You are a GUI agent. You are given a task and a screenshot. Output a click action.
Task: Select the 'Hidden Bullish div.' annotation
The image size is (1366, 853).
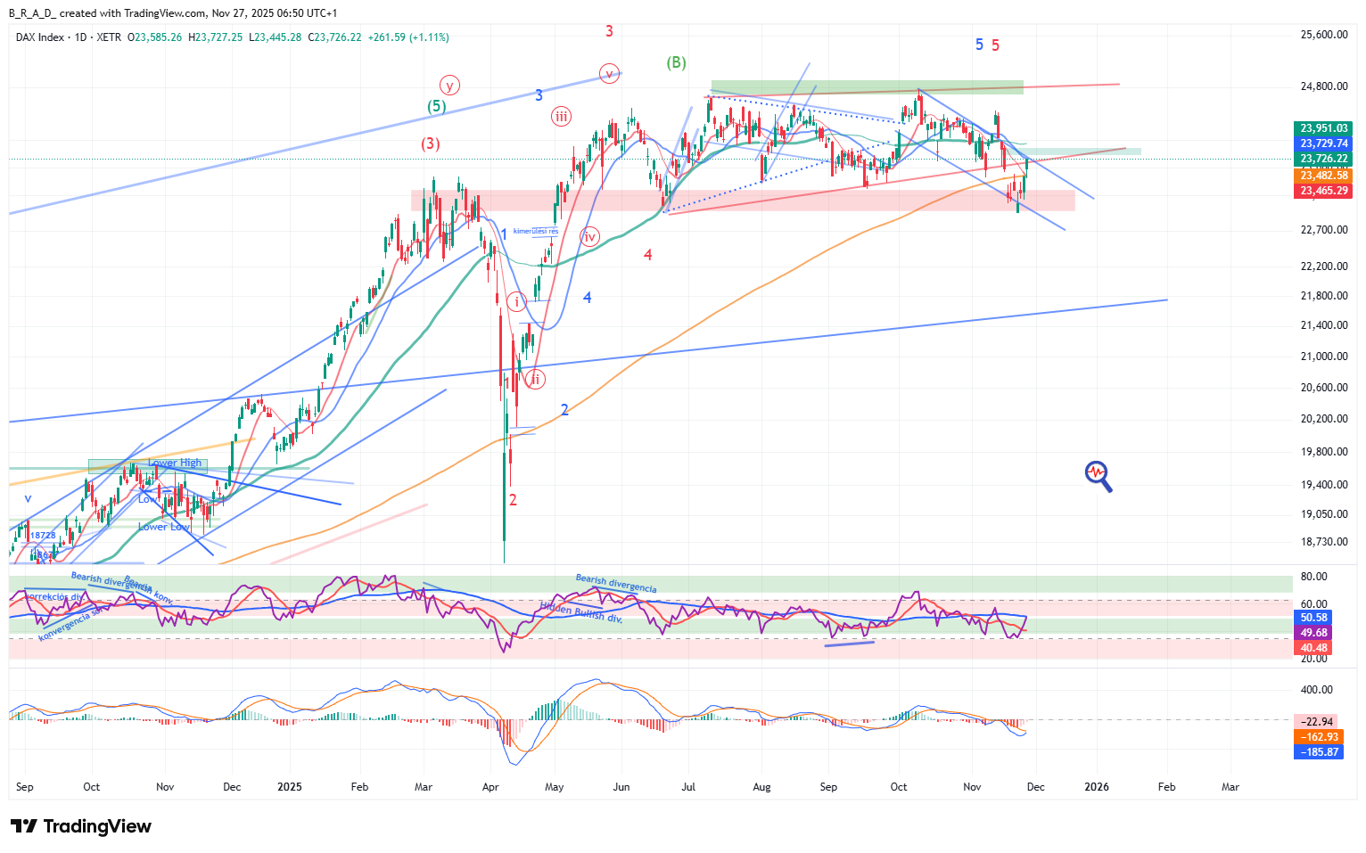click(x=580, y=612)
